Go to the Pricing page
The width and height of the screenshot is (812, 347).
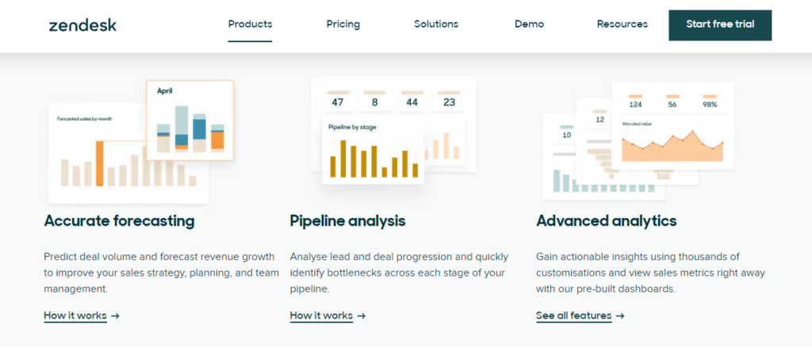[x=343, y=24]
